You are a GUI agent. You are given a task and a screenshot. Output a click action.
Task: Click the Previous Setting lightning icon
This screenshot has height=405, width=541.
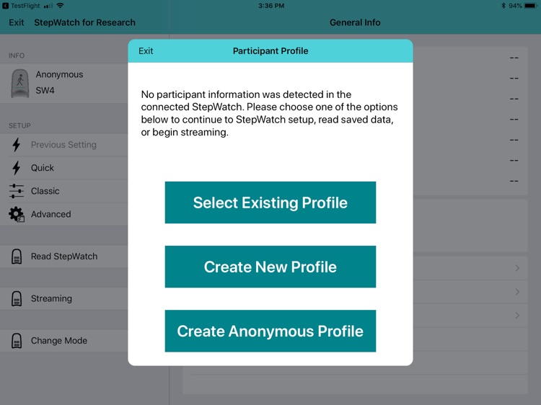16,145
